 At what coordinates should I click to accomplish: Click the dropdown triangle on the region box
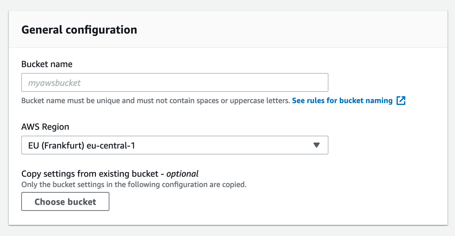317,145
